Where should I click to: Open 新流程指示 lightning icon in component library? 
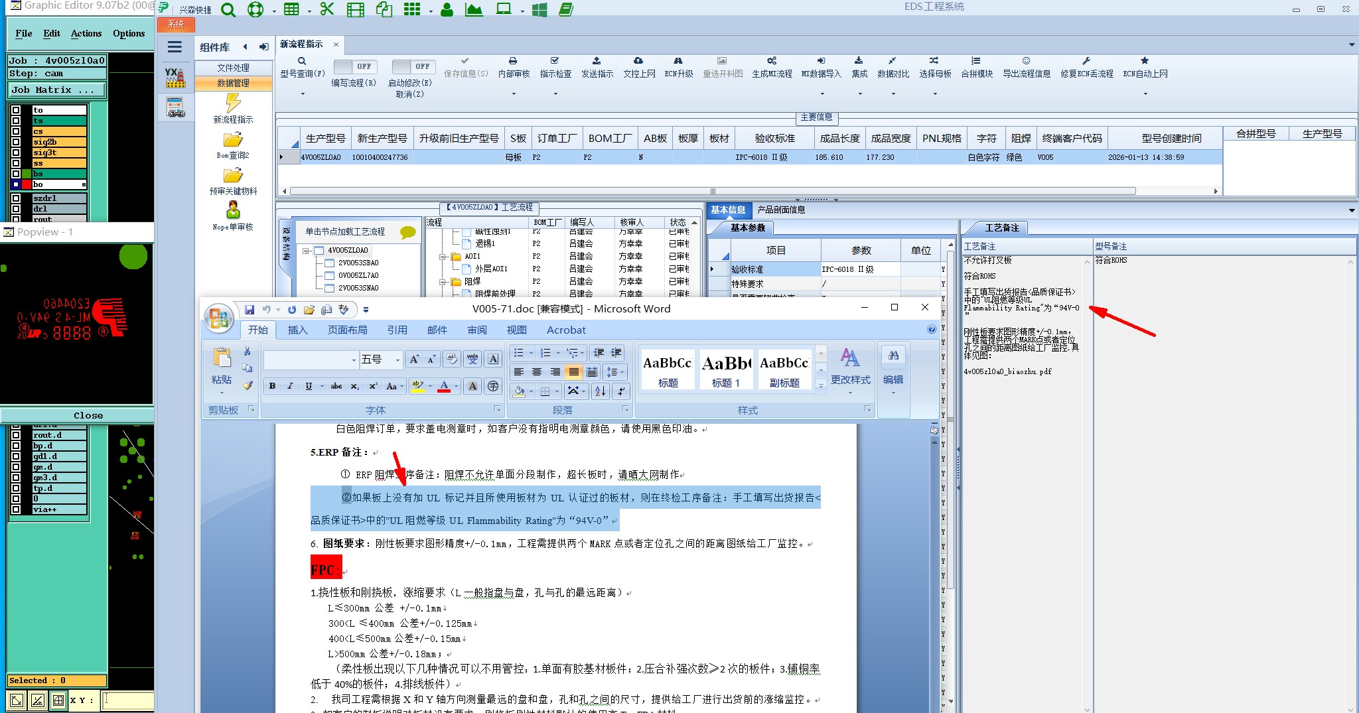pos(233,103)
